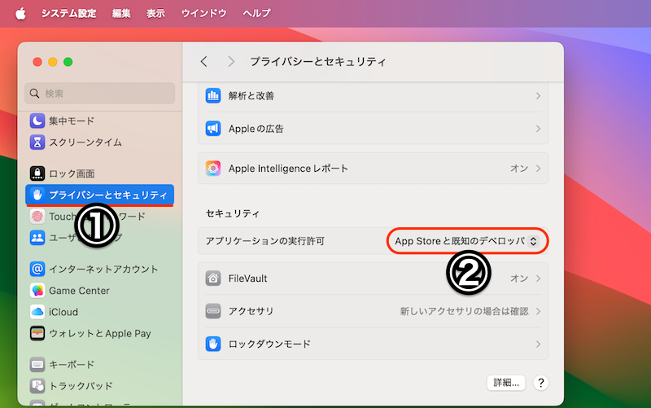Click the 解析と改善 chart icon
Screen dimensions: 651x408
(213, 95)
